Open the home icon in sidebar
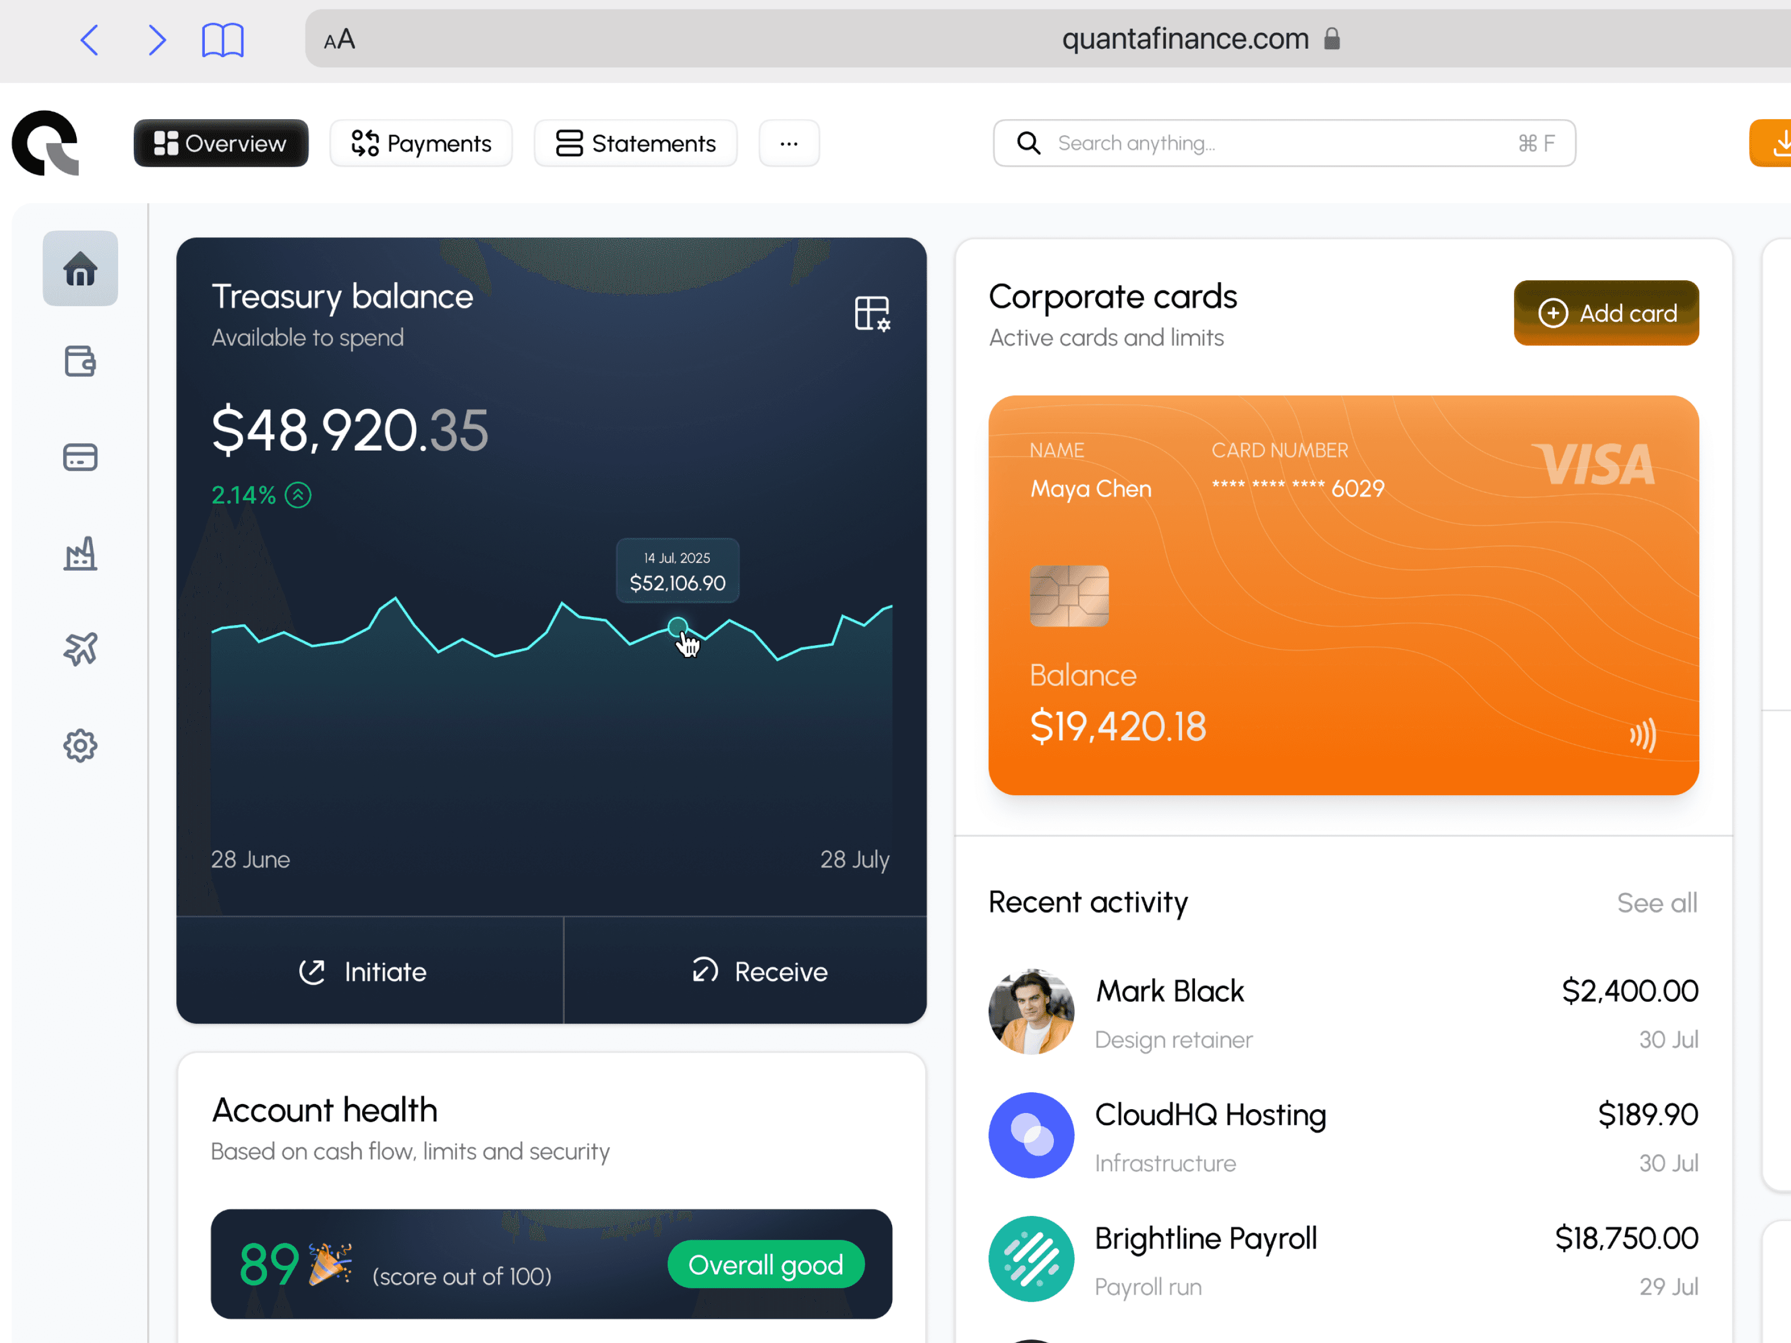The height and width of the screenshot is (1343, 1791). [80, 268]
